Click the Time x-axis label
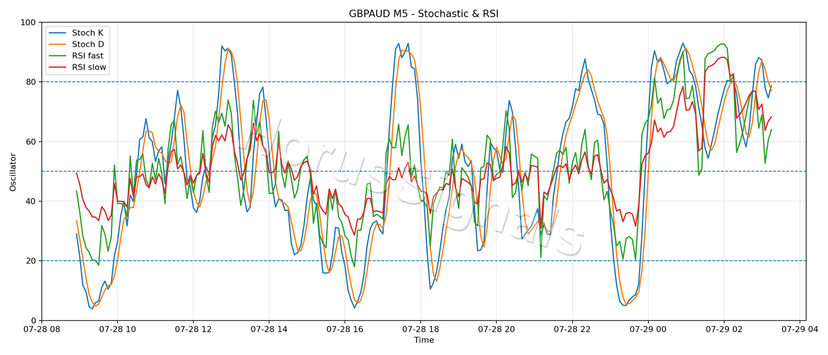Viewport: 828px width, 355px height. point(424,340)
